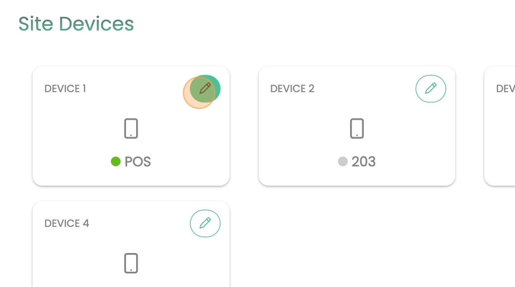Click the Site Devices heading

tap(76, 24)
